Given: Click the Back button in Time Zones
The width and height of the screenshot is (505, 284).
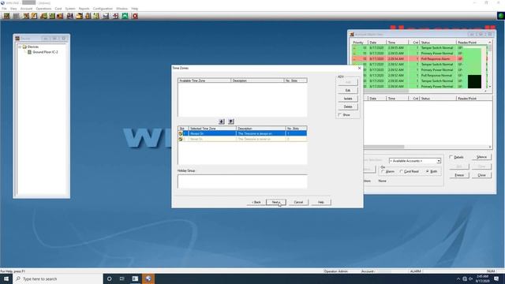Looking at the screenshot, I should [256, 202].
